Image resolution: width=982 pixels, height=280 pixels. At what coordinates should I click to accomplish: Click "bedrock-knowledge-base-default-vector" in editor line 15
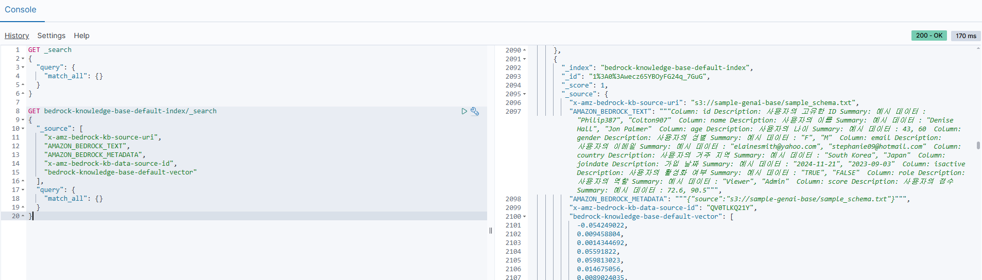[120, 172]
